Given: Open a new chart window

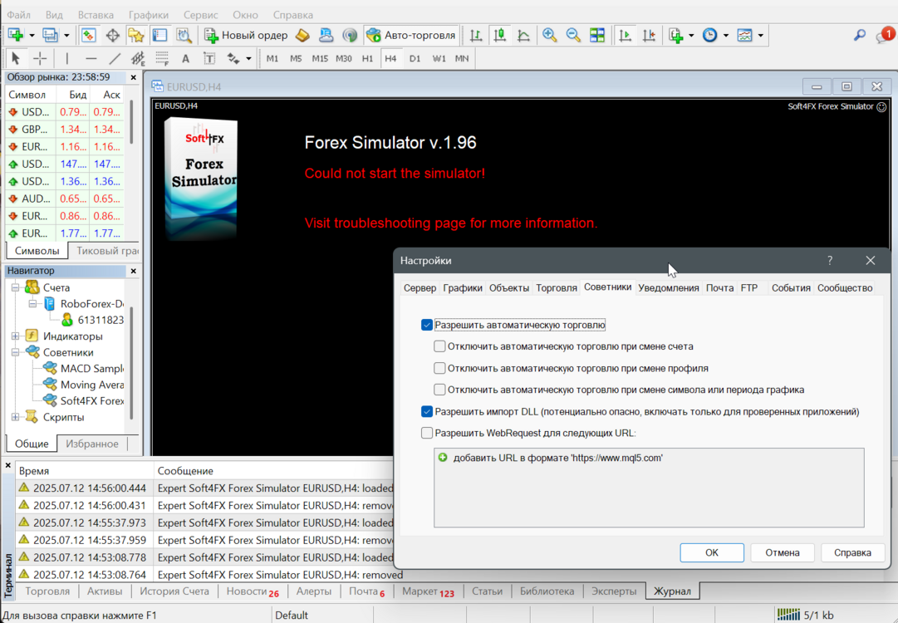Looking at the screenshot, I should pos(16,36).
